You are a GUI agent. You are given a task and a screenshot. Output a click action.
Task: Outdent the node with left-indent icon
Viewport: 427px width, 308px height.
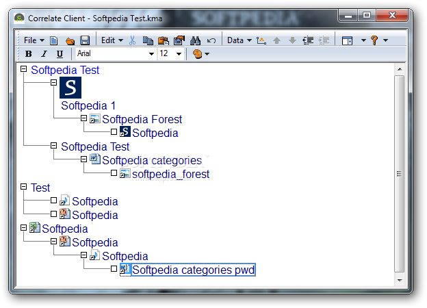point(308,40)
